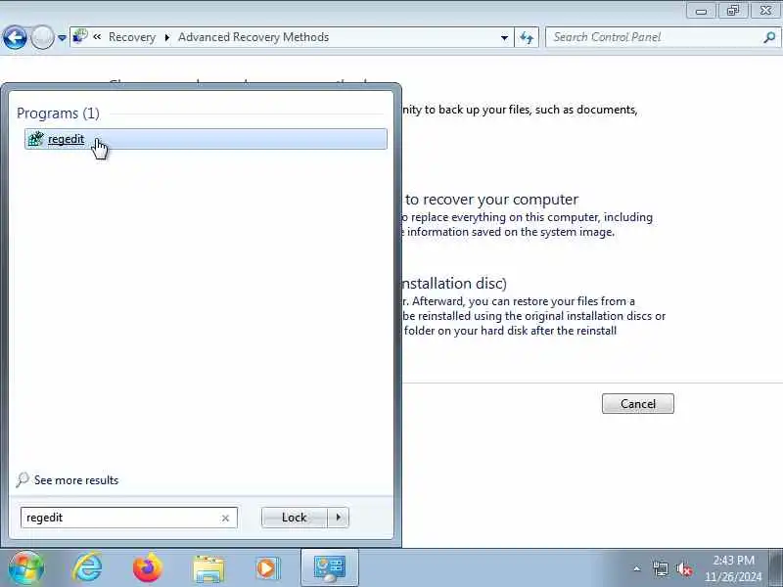Image resolution: width=783 pixels, height=587 pixels.
Task: Go back using the Back arrow button
Action: 15,37
